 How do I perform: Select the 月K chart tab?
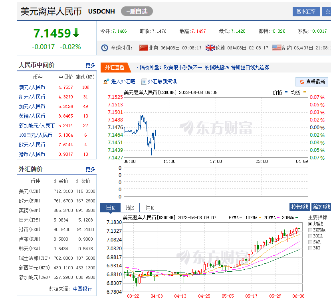coord(150,208)
